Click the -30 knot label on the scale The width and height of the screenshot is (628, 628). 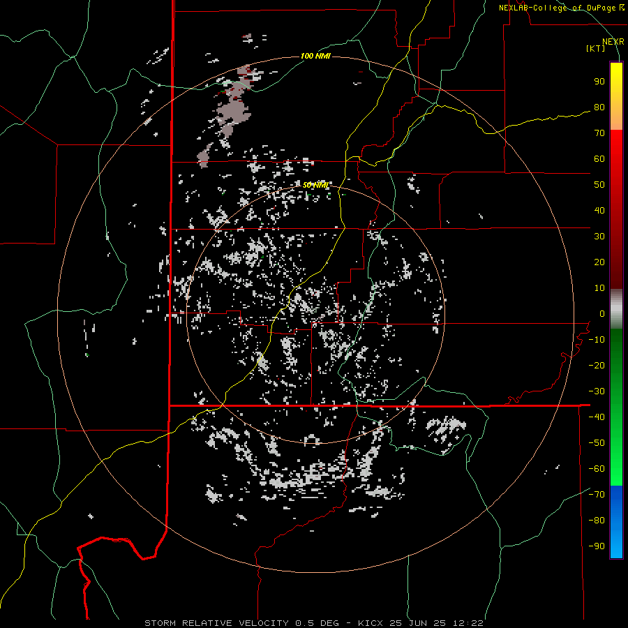[x=597, y=391]
